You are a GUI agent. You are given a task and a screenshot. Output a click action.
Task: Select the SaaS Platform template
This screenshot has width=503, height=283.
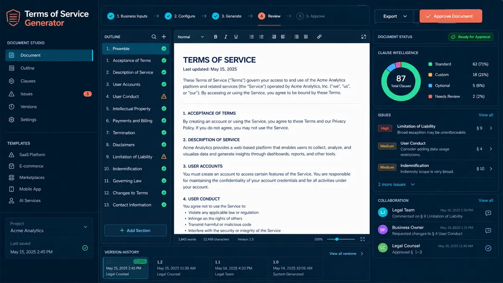[x=32, y=155]
